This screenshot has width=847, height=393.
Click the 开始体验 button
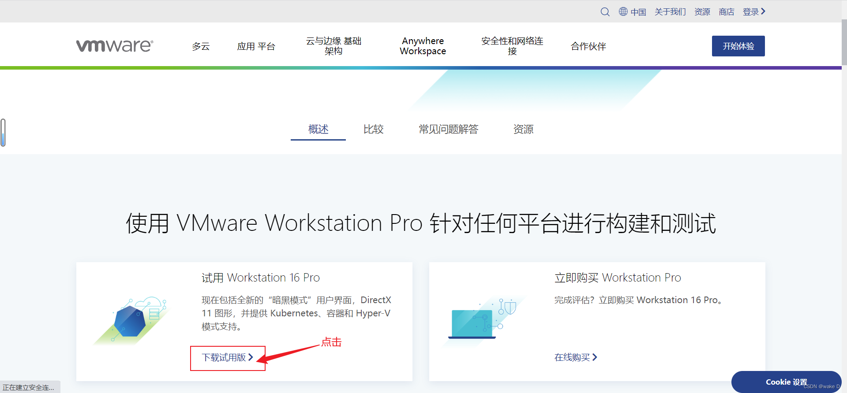(x=738, y=46)
